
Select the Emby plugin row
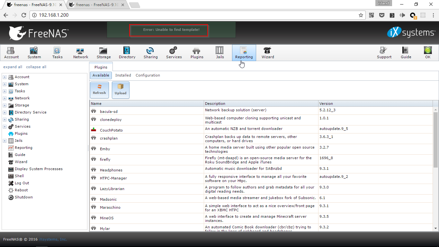click(x=261, y=149)
